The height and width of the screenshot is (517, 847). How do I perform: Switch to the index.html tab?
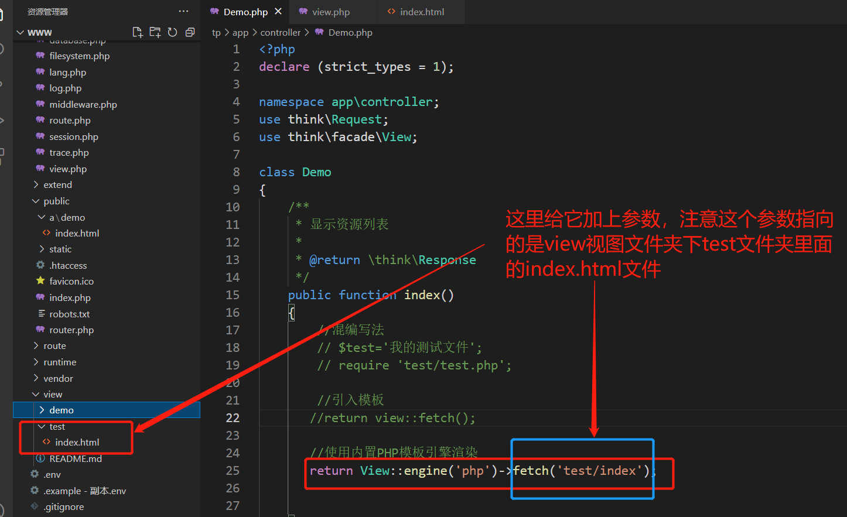[422, 12]
